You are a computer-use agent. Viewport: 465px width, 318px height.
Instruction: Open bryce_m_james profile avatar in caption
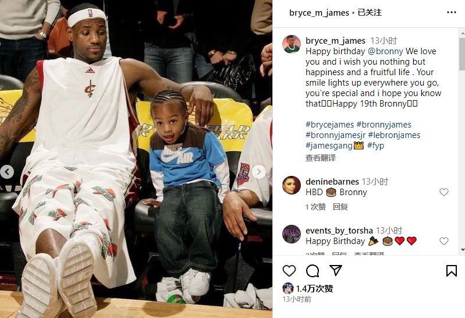291,44
